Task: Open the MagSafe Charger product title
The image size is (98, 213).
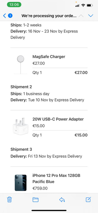Action: point(49,57)
